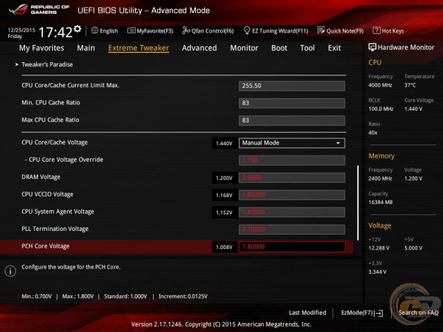Open Quick Note(F9)
The image size is (443, 332).
point(345,30)
